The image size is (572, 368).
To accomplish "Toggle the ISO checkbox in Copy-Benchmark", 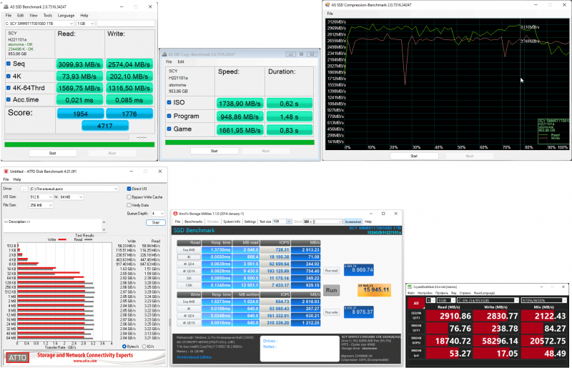I will coord(169,102).
